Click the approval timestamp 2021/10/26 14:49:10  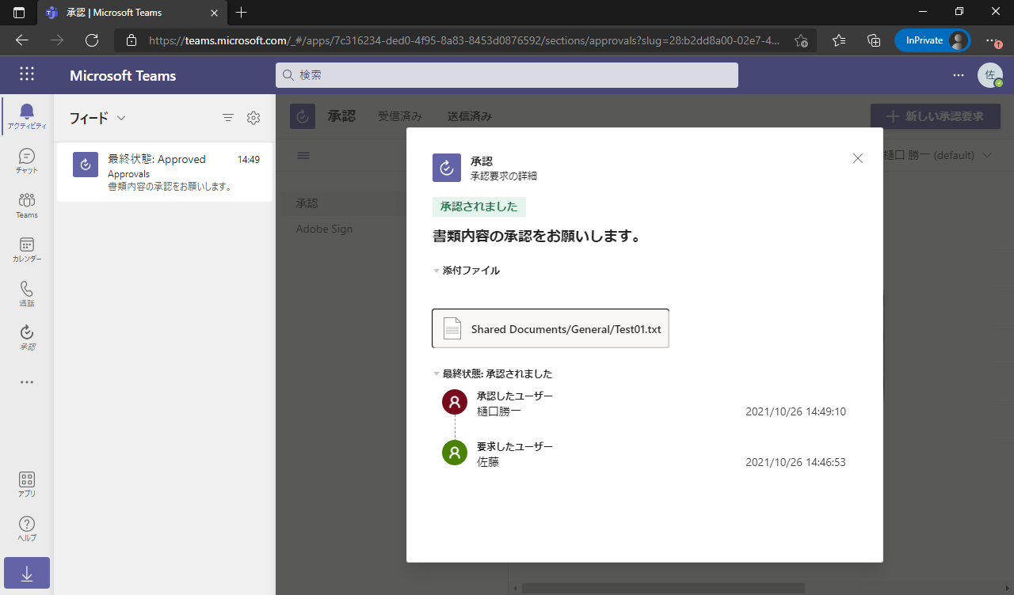click(795, 411)
